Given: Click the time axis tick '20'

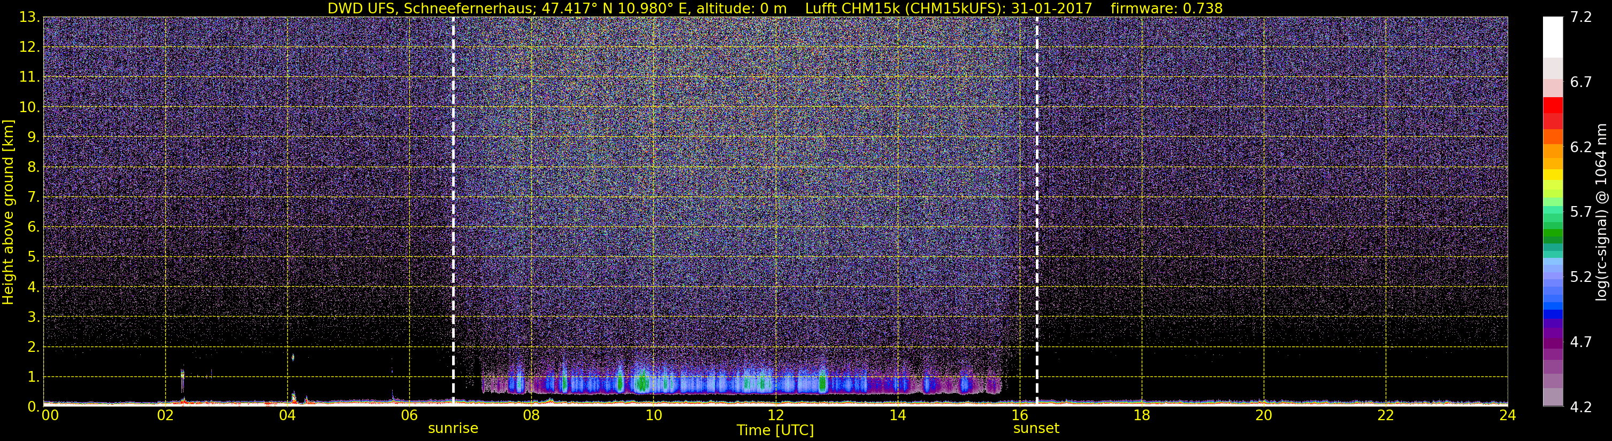Looking at the screenshot, I should tap(1264, 416).
